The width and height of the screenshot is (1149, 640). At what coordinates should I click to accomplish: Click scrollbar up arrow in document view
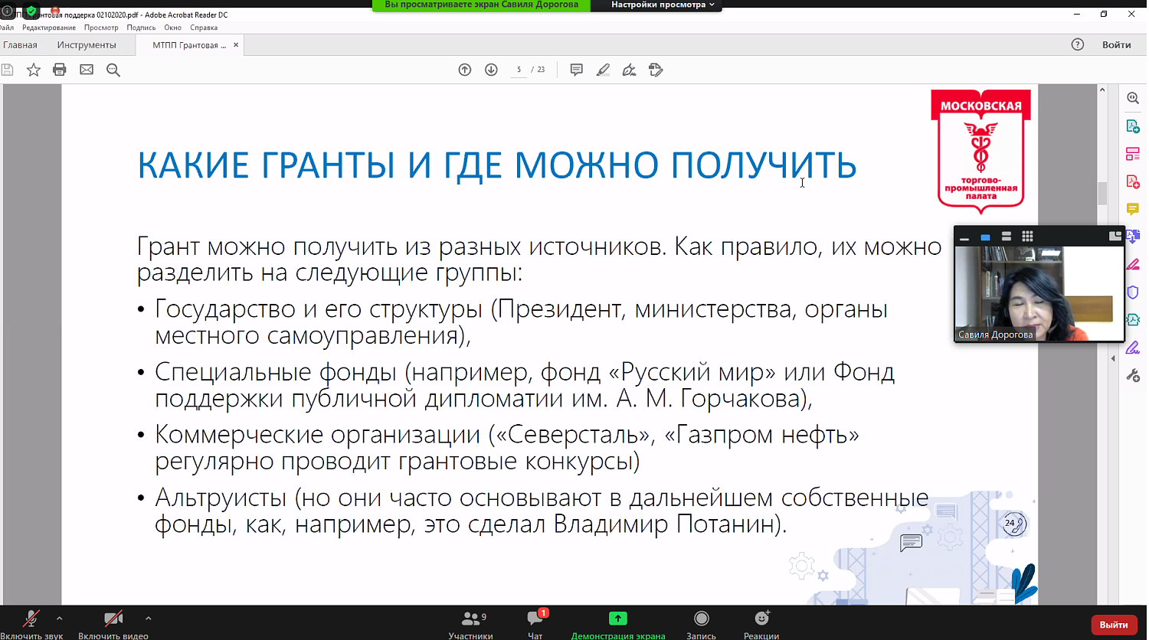coord(1102,90)
